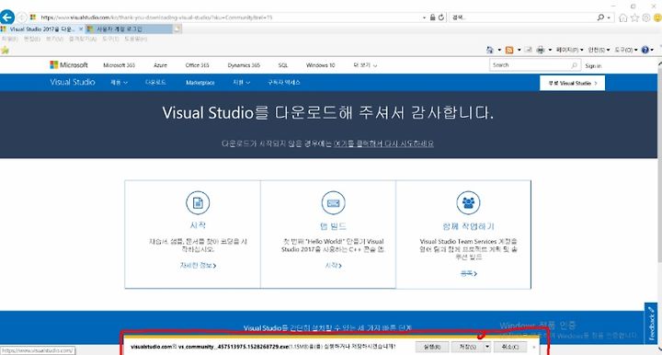Click the magnifier icon in page Search field
Image resolution: width=662 pixels, height=355 pixels.
pyautogui.click(x=574, y=65)
